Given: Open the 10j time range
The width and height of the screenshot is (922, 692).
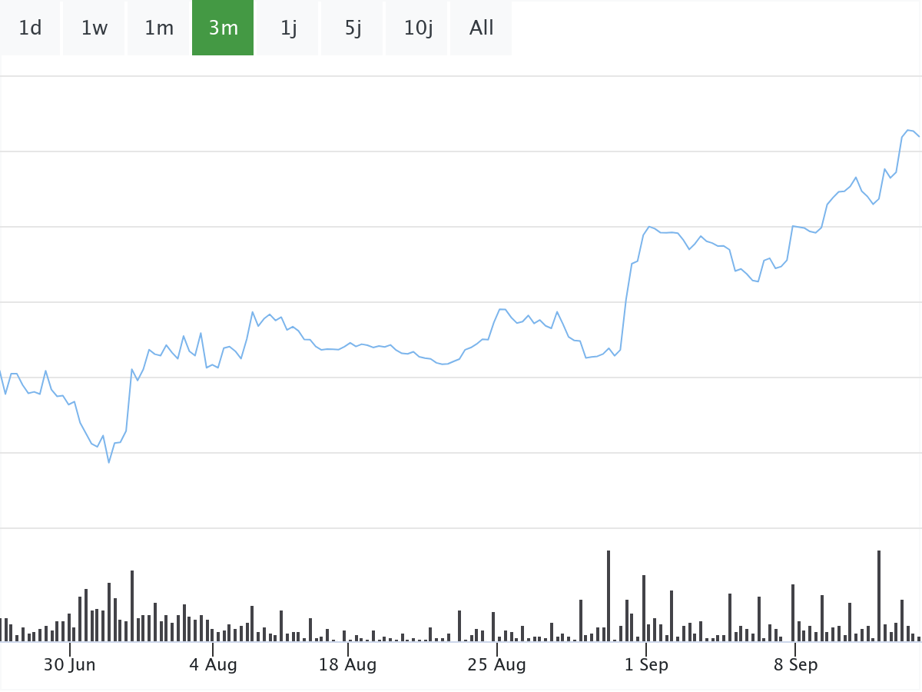Looking at the screenshot, I should [418, 28].
